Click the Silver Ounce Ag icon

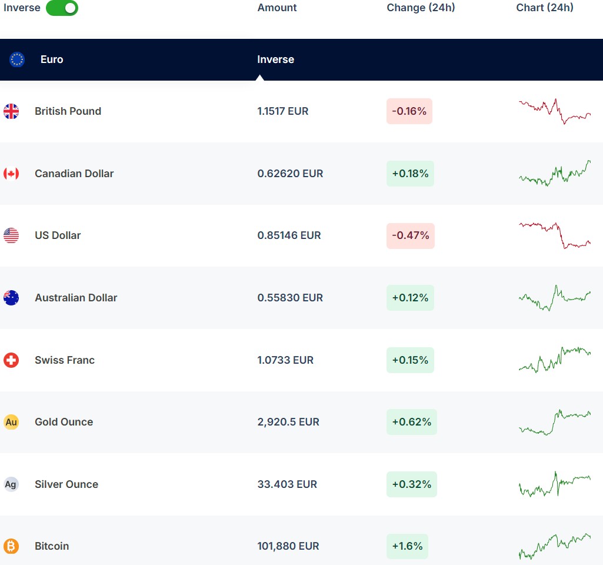click(11, 484)
